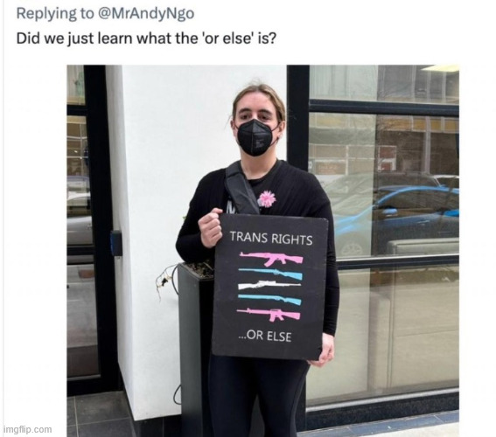This screenshot has height=437, width=496.
Task: Open the @MrAndyNgo profile link
Action: (x=146, y=13)
